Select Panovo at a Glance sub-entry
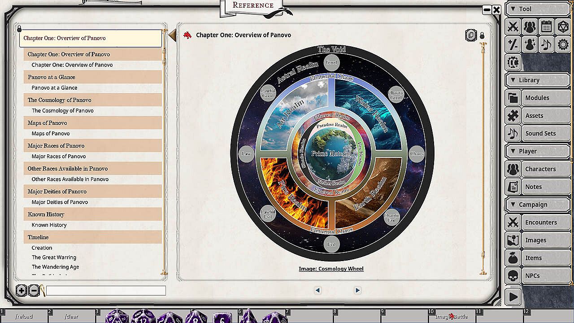 [x=54, y=88]
